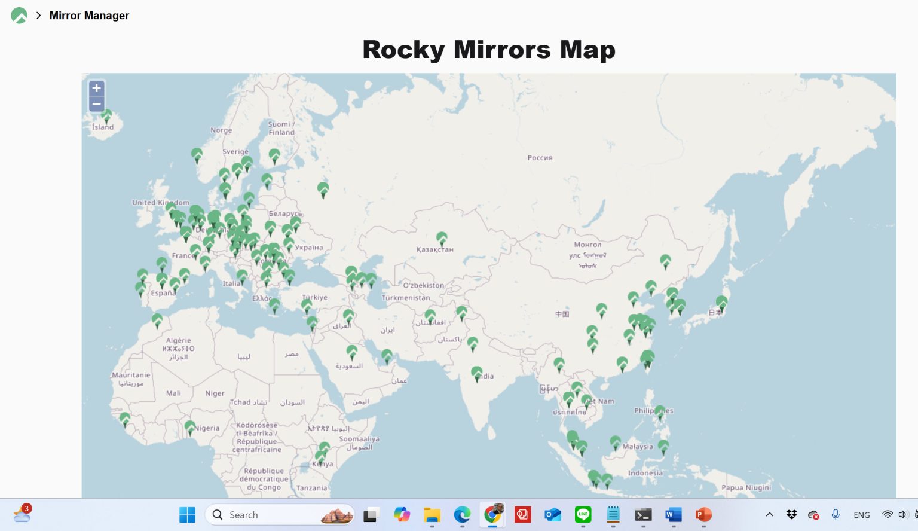Expand the breadcrumb chevron next to the logo
This screenshot has height=531, width=918.
39,16
